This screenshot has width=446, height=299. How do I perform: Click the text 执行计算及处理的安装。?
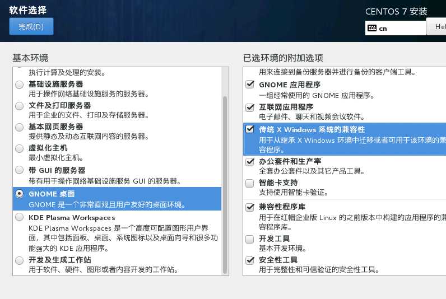(x=67, y=72)
